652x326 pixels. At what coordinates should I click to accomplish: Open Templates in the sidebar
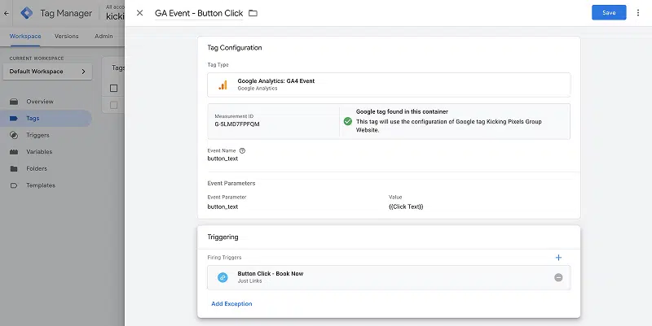[40, 185]
